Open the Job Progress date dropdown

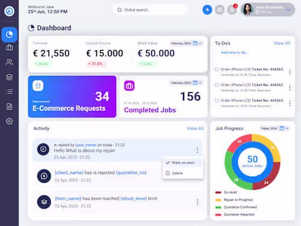275,128
